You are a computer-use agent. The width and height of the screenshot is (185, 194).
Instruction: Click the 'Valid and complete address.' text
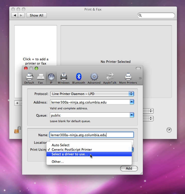click(69, 108)
